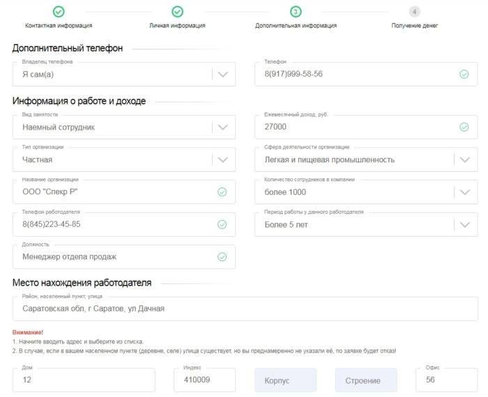Click the Строение input field
This screenshot has width=488, height=397.
(366, 380)
